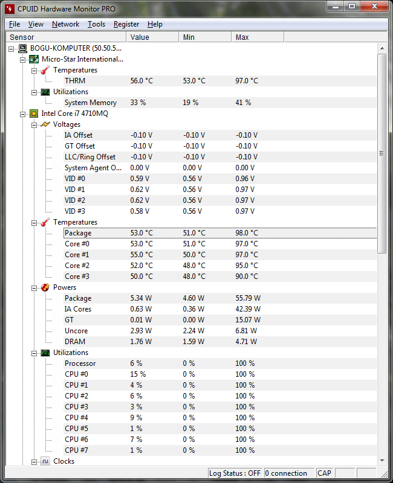Open the View menu
Screen dimensions: 393x483
(36, 24)
